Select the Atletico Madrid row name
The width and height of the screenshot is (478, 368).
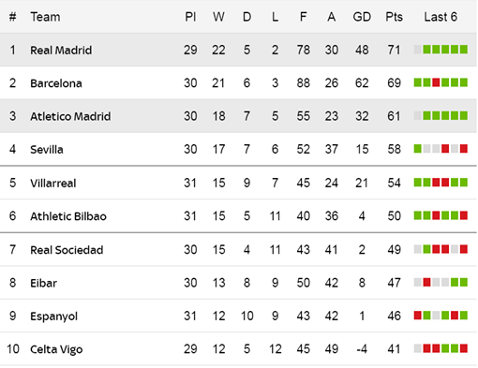(70, 116)
